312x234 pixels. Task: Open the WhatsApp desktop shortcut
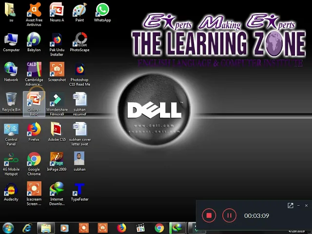[102, 12]
